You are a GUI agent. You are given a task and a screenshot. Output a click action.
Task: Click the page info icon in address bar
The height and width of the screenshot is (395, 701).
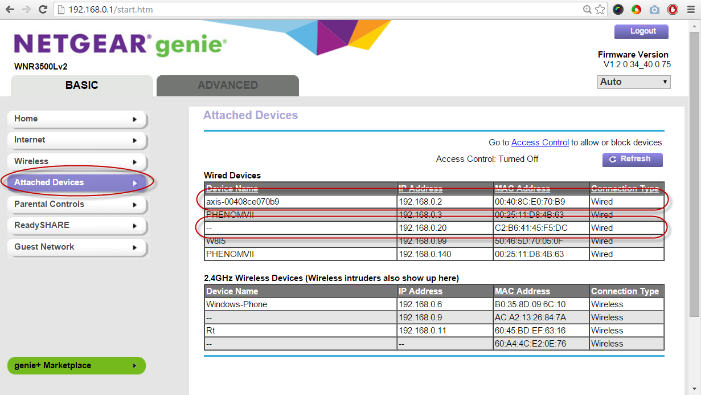[x=62, y=10]
